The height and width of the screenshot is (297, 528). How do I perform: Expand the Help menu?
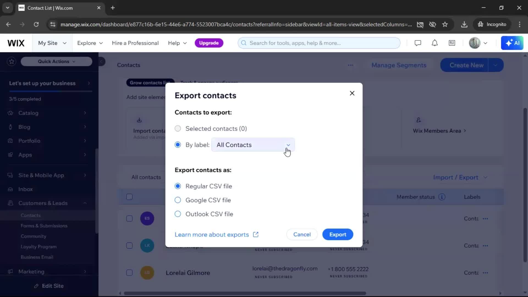tap(177, 43)
